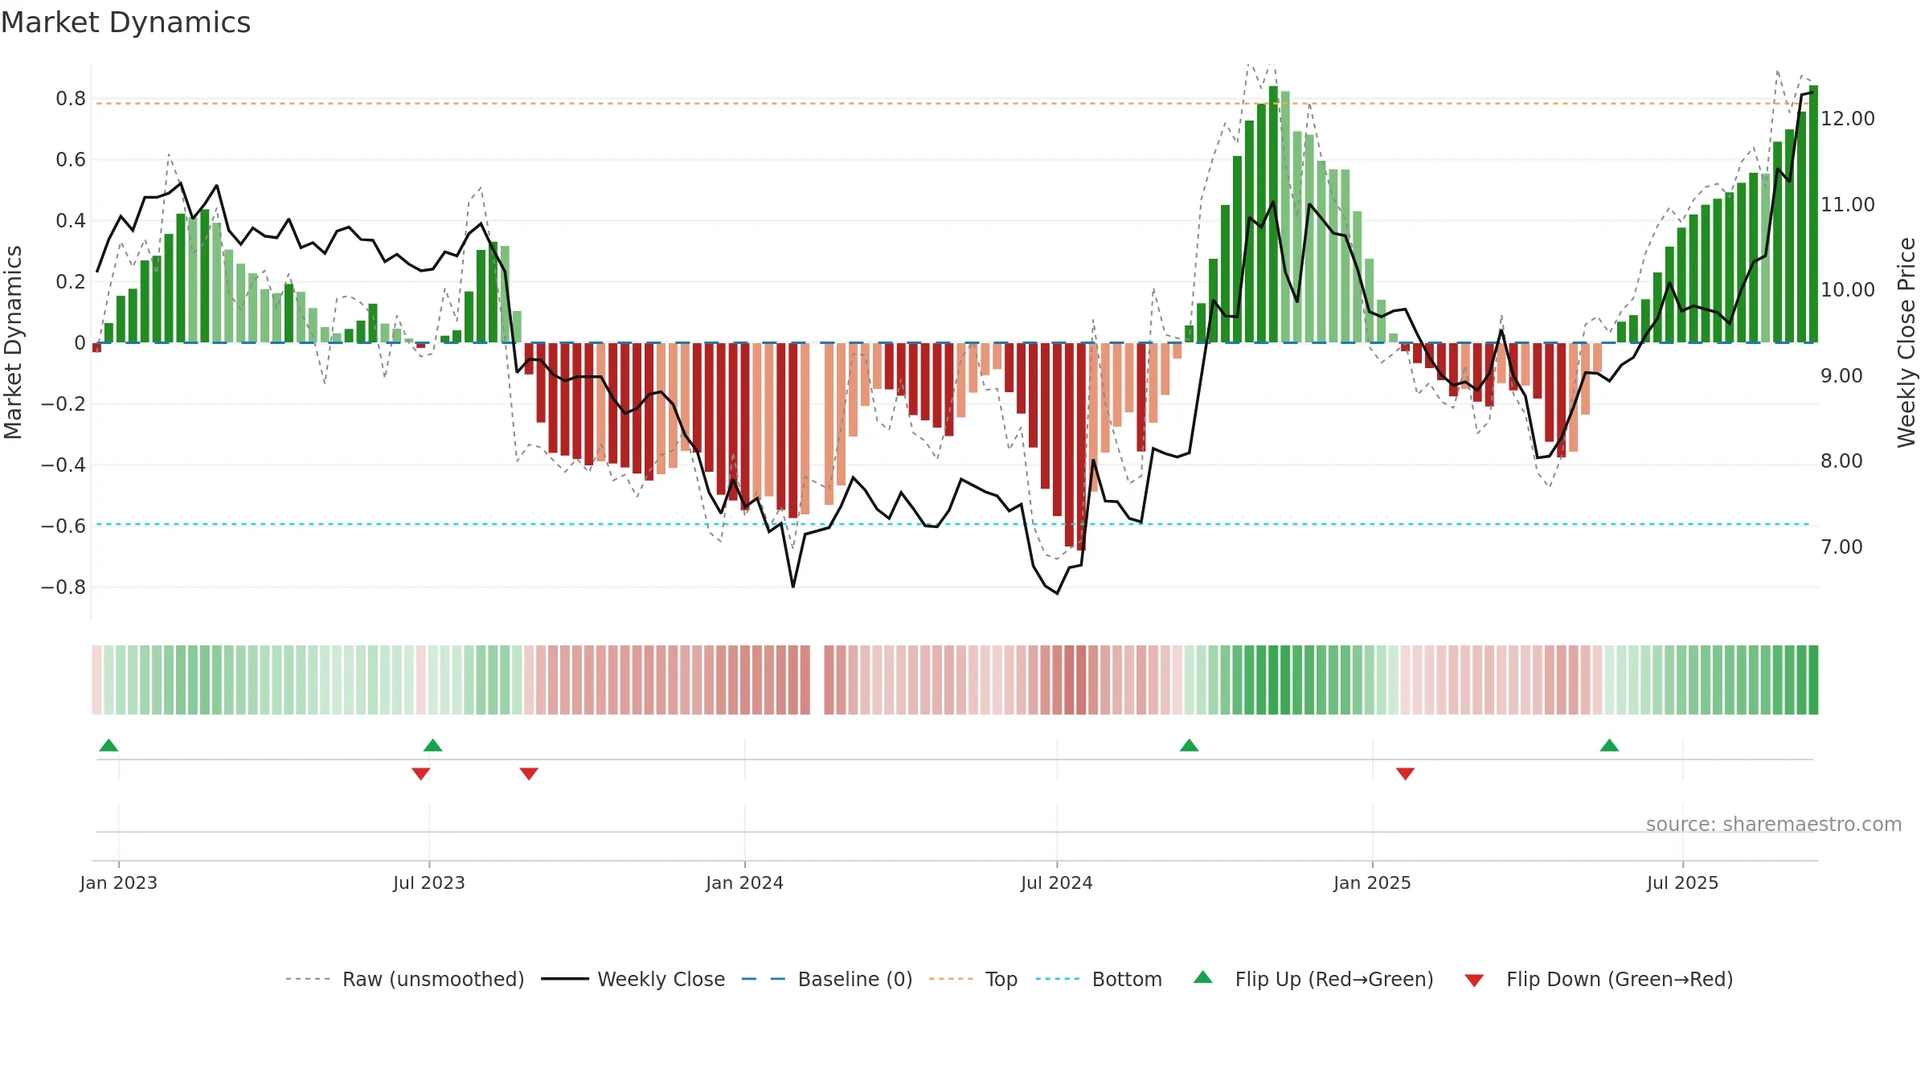Click the 9.00 price axis label
This screenshot has width=1929, height=1085.
point(1841,376)
